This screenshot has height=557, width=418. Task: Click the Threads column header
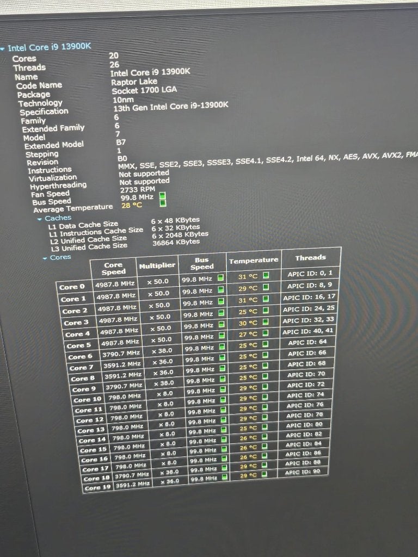click(310, 257)
